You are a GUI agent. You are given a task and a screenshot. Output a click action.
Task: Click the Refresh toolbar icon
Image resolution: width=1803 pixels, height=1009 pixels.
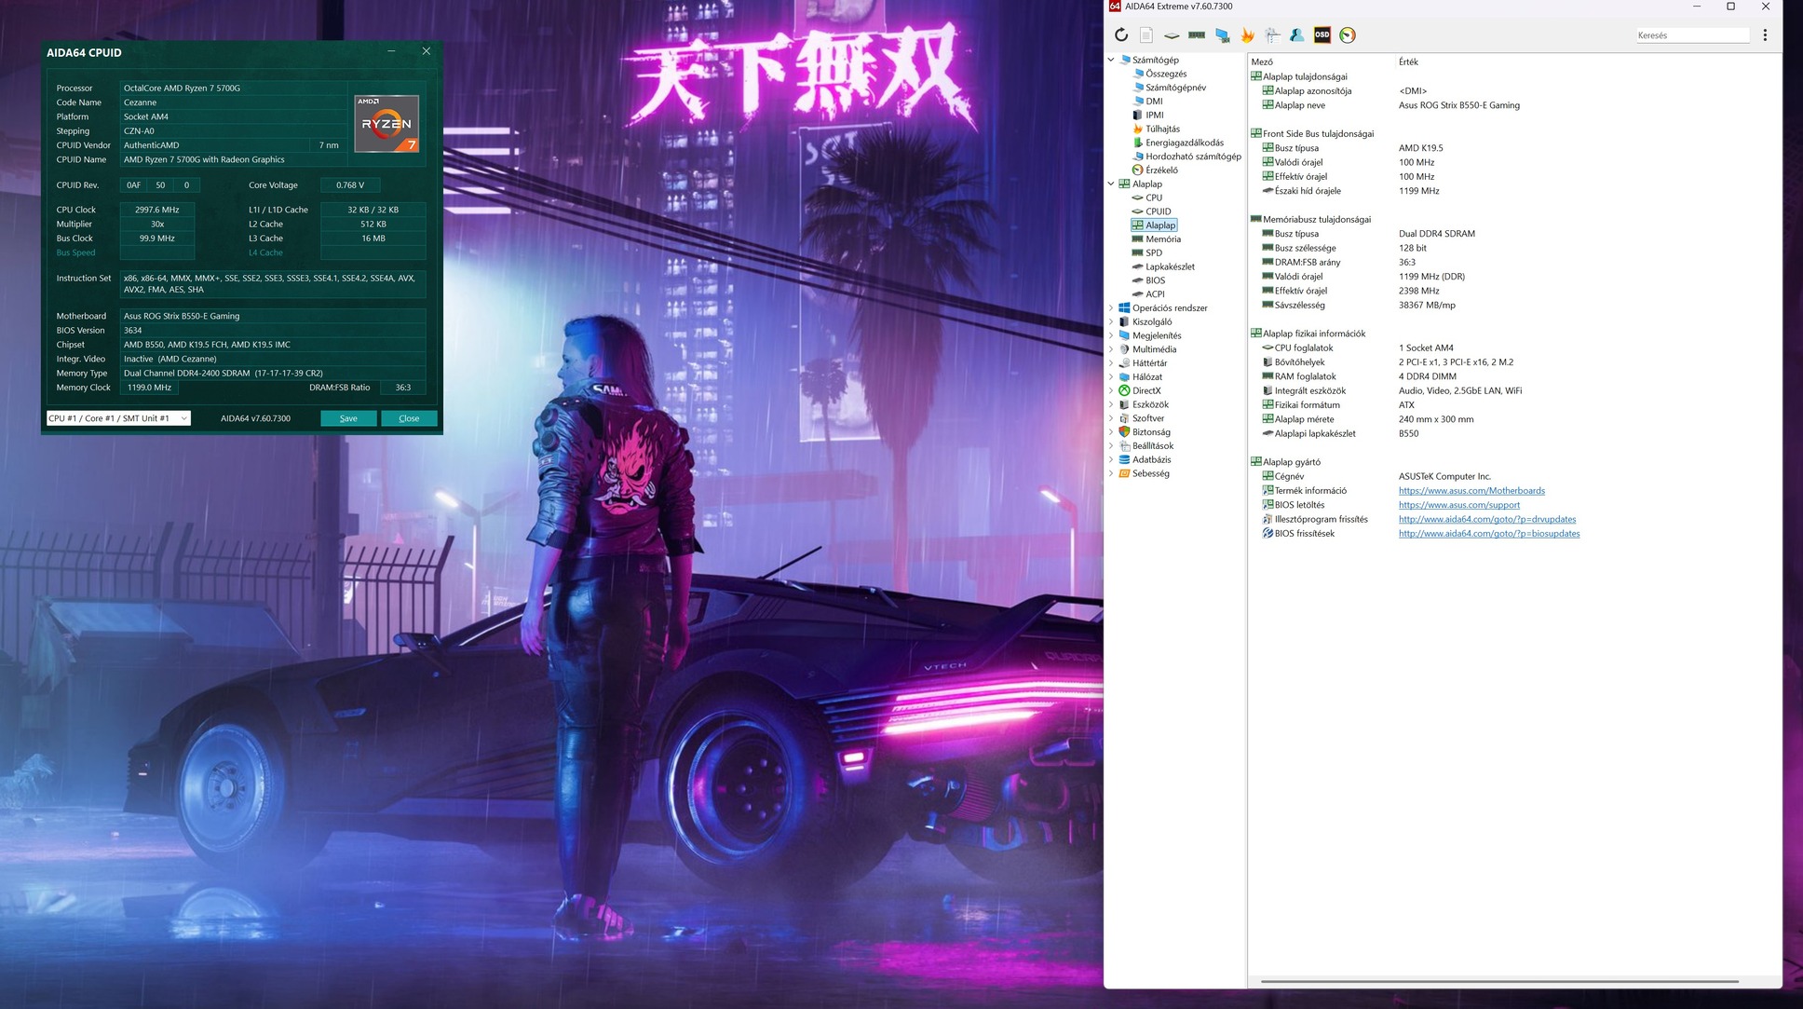[x=1121, y=35]
